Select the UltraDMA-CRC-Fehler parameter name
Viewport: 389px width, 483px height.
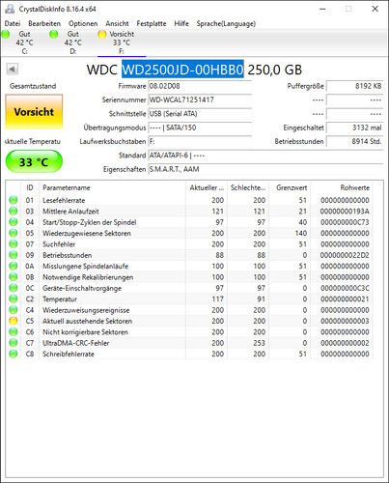(76, 343)
